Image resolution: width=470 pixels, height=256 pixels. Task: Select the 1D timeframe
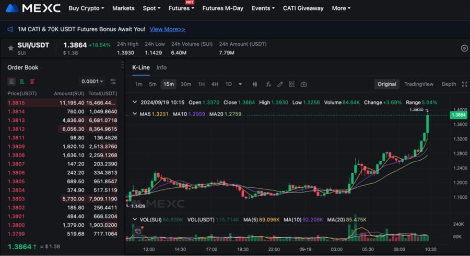tap(228, 84)
